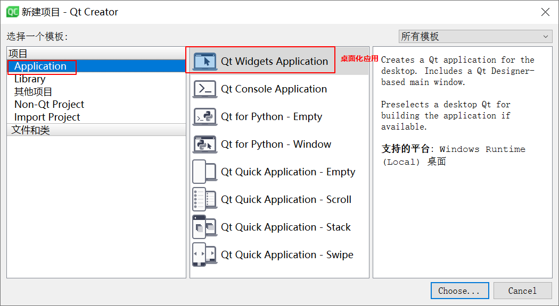
Task: Close the 新建项目 dialog window
Action: click(545, 12)
